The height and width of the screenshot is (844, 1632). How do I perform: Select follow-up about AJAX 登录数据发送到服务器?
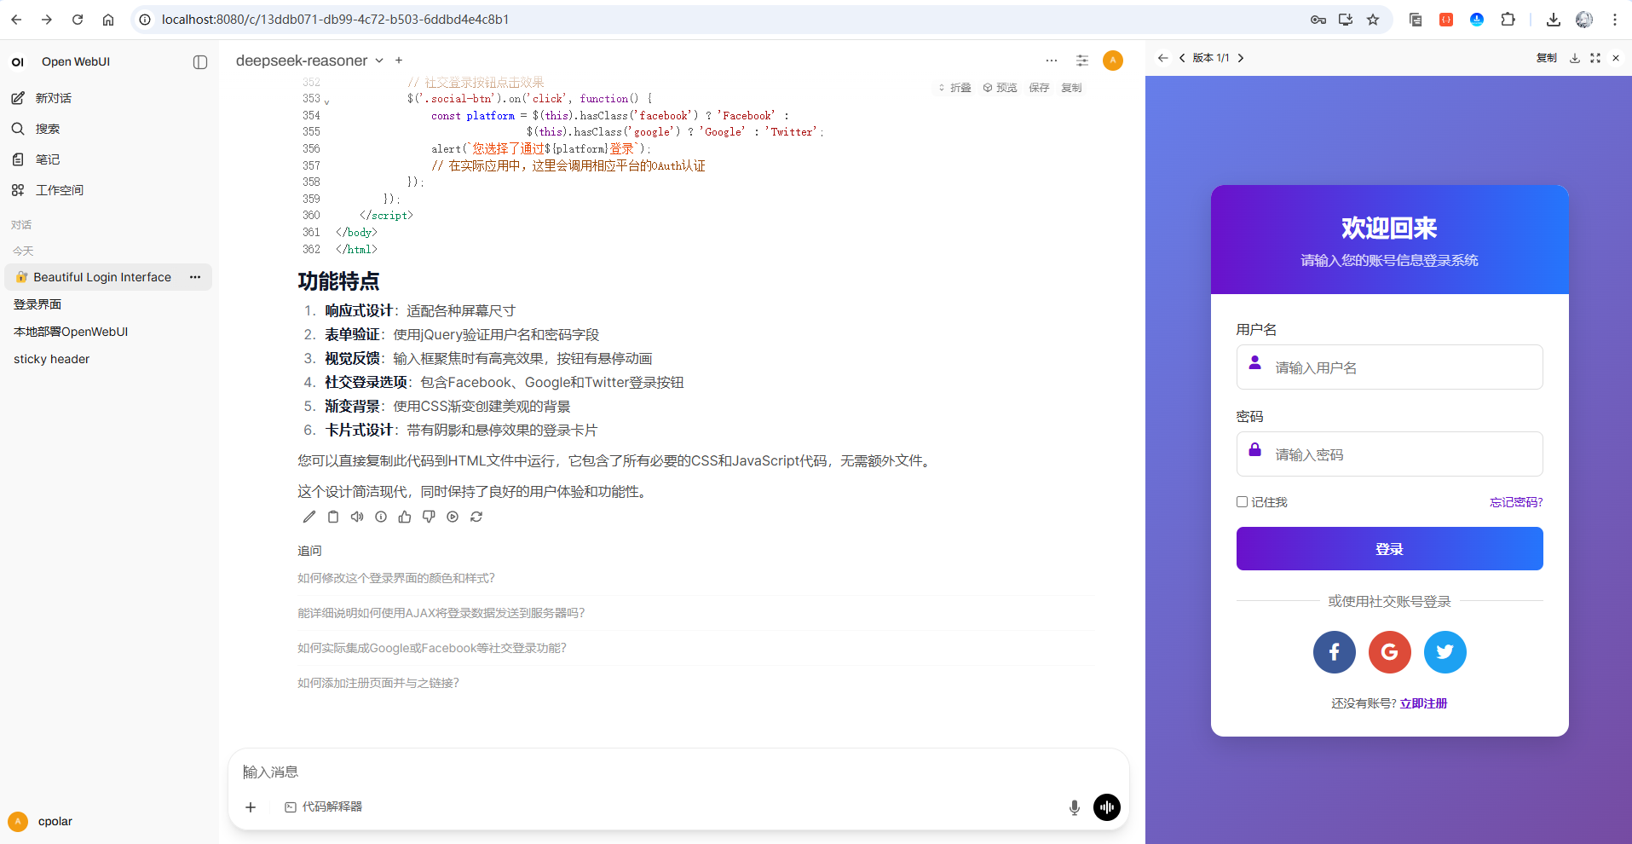(x=441, y=613)
